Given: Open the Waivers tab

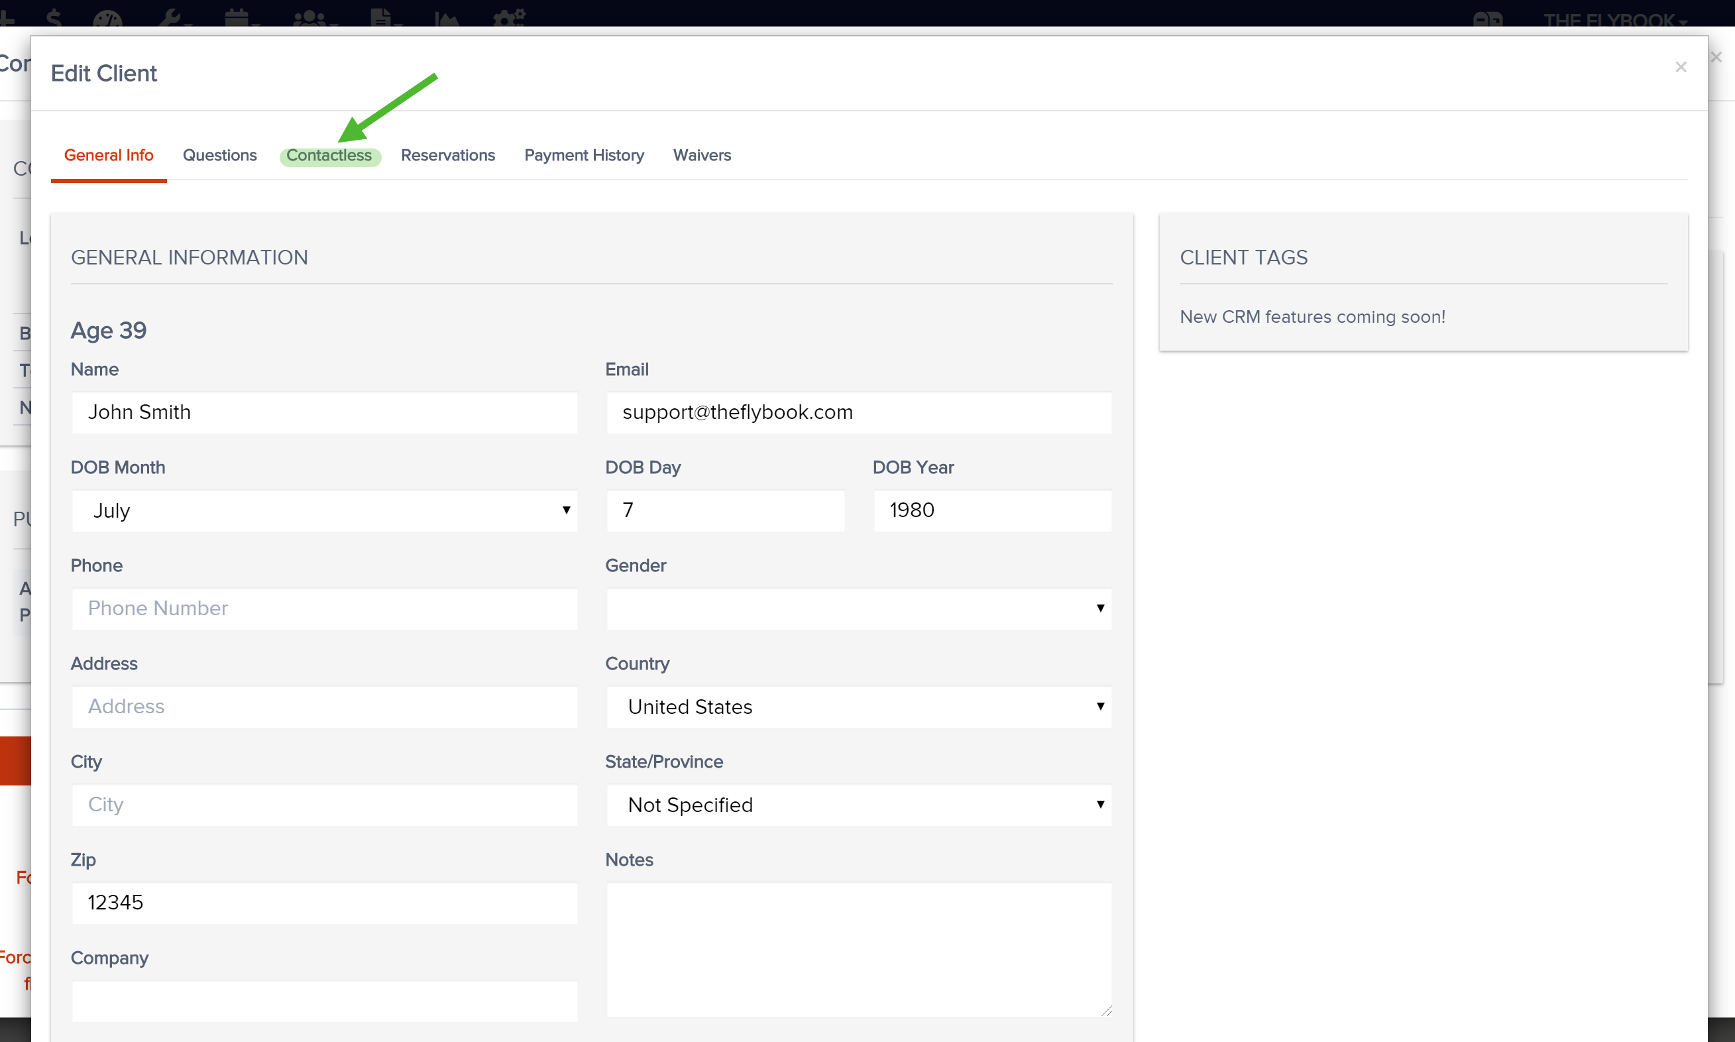Looking at the screenshot, I should [x=702, y=155].
